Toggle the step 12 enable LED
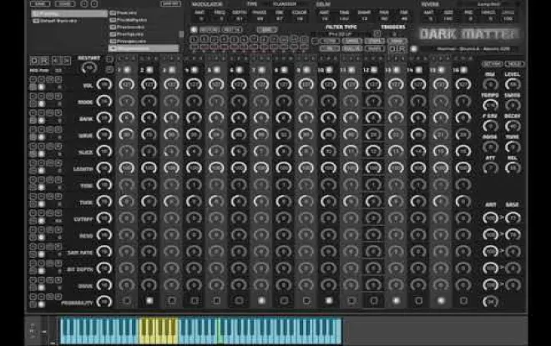Image resolution: width=551 pixels, height=346 pixels. [x=374, y=70]
